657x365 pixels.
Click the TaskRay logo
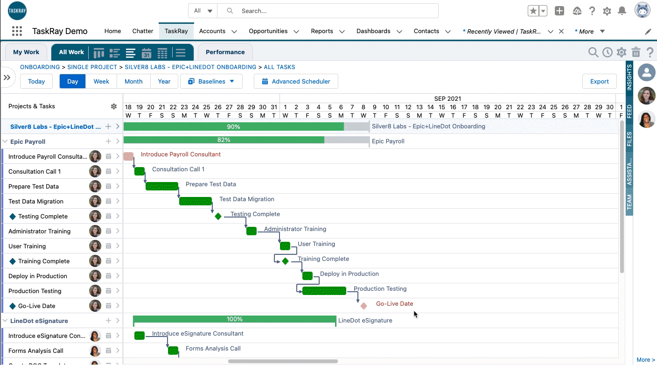pos(17,11)
